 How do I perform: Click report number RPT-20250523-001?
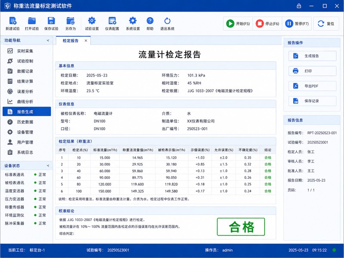pos(322,133)
